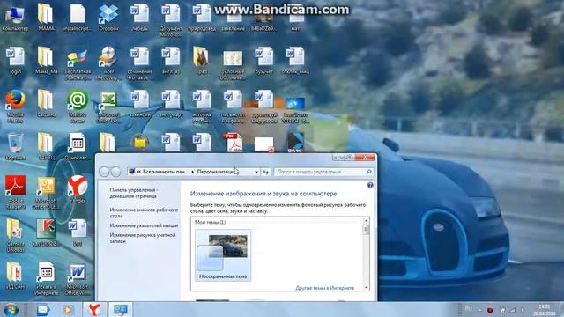Open Изменение рисунка учетной записи link
The image size is (564, 317).
(x=143, y=238)
